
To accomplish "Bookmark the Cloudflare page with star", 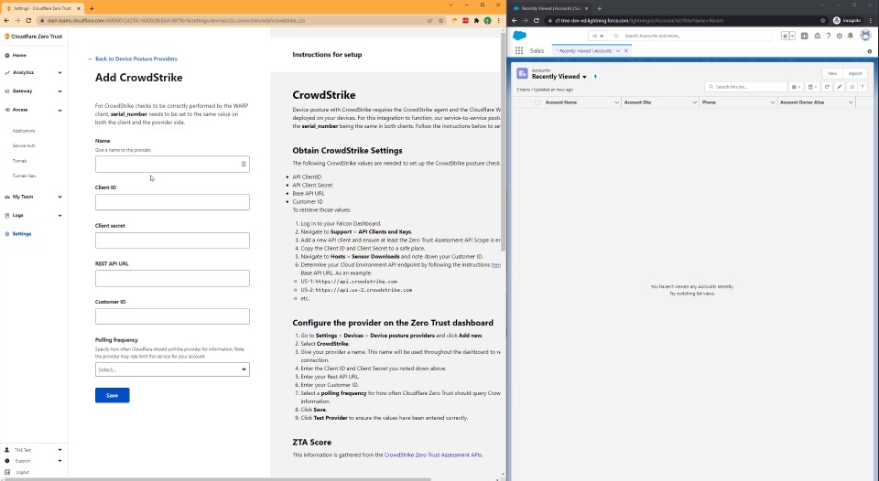I will coord(440,21).
